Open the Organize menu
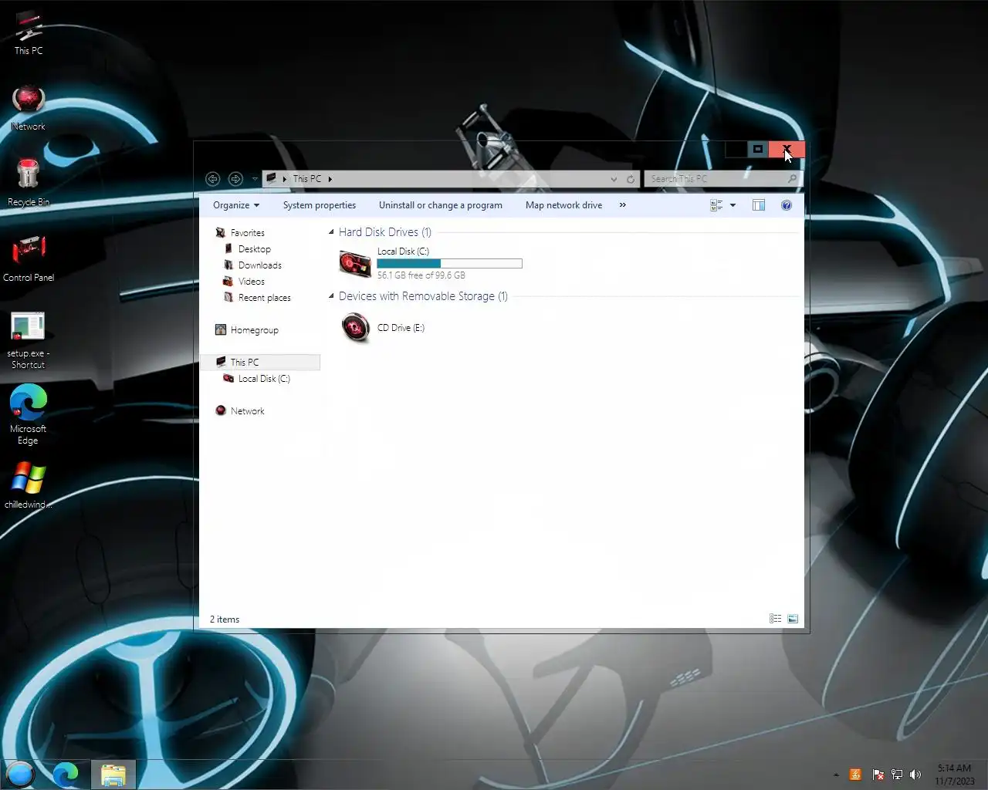 [236, 205]
